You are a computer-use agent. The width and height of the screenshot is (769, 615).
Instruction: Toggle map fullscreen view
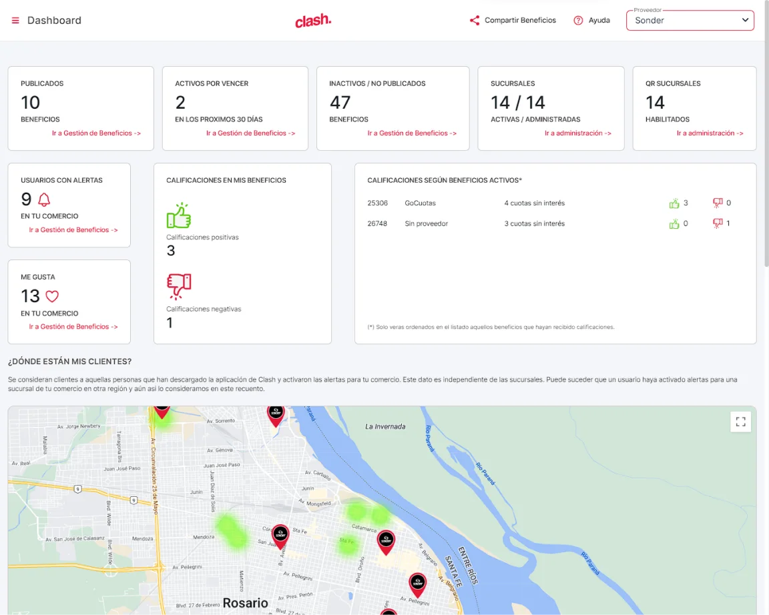[x=740, y=422]
